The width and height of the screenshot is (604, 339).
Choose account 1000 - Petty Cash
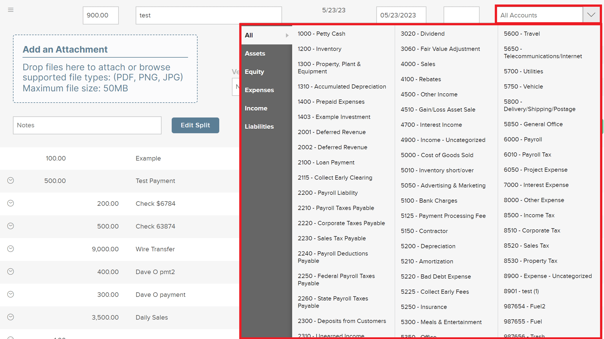321,34
